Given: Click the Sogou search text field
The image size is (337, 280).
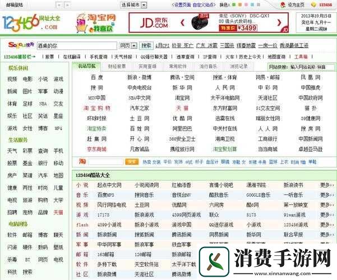Looking at the screenshot, I should coord(77,45).
